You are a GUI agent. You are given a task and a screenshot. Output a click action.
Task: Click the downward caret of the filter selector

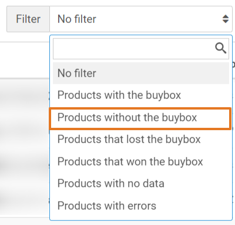[226, 21]
